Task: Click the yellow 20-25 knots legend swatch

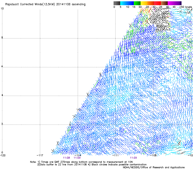Action: coord(144,3)
